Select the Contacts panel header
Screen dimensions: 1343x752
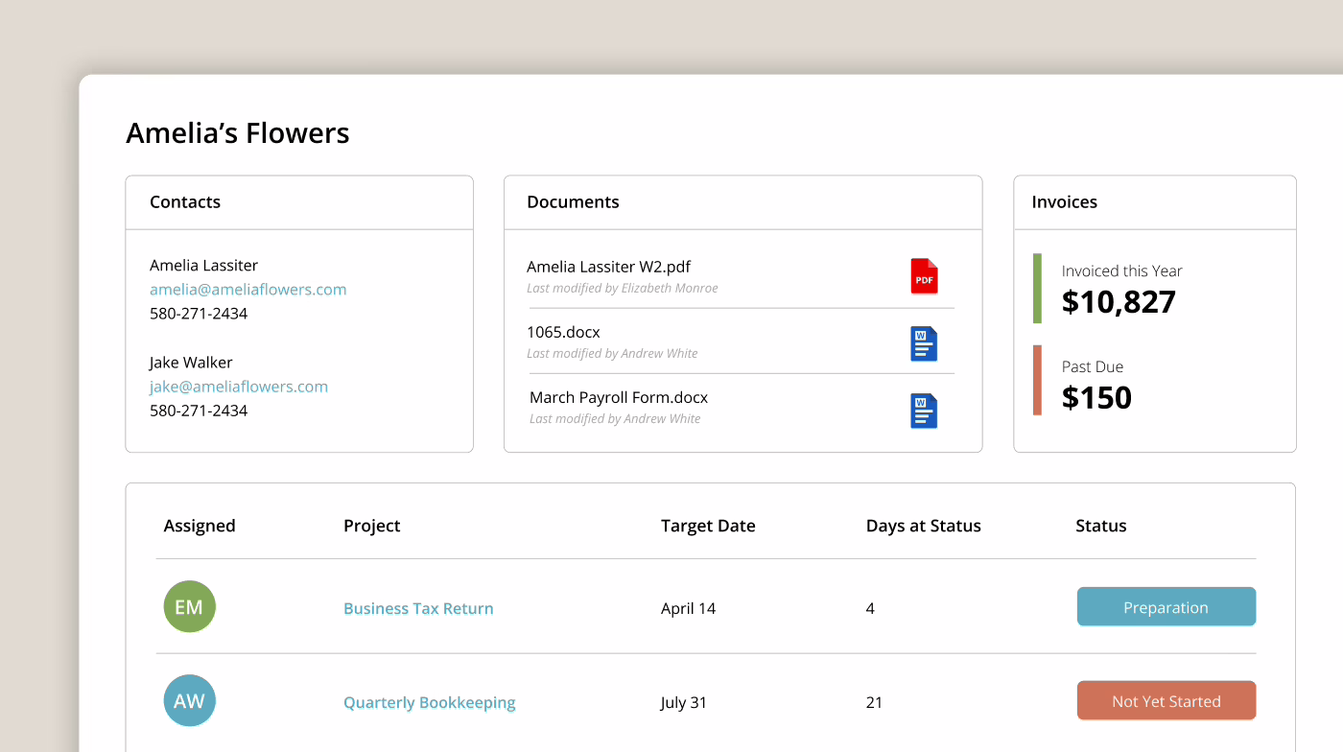pyautogui.click(x=184, y=201)
